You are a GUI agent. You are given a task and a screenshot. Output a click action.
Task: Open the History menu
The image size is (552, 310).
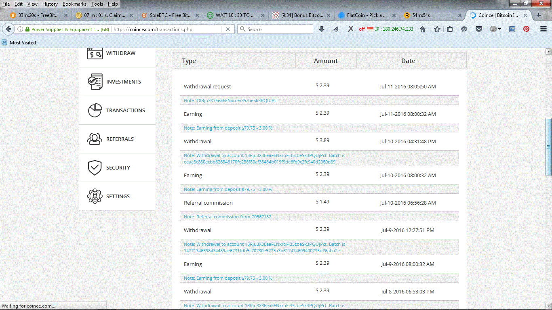[50, 4]
